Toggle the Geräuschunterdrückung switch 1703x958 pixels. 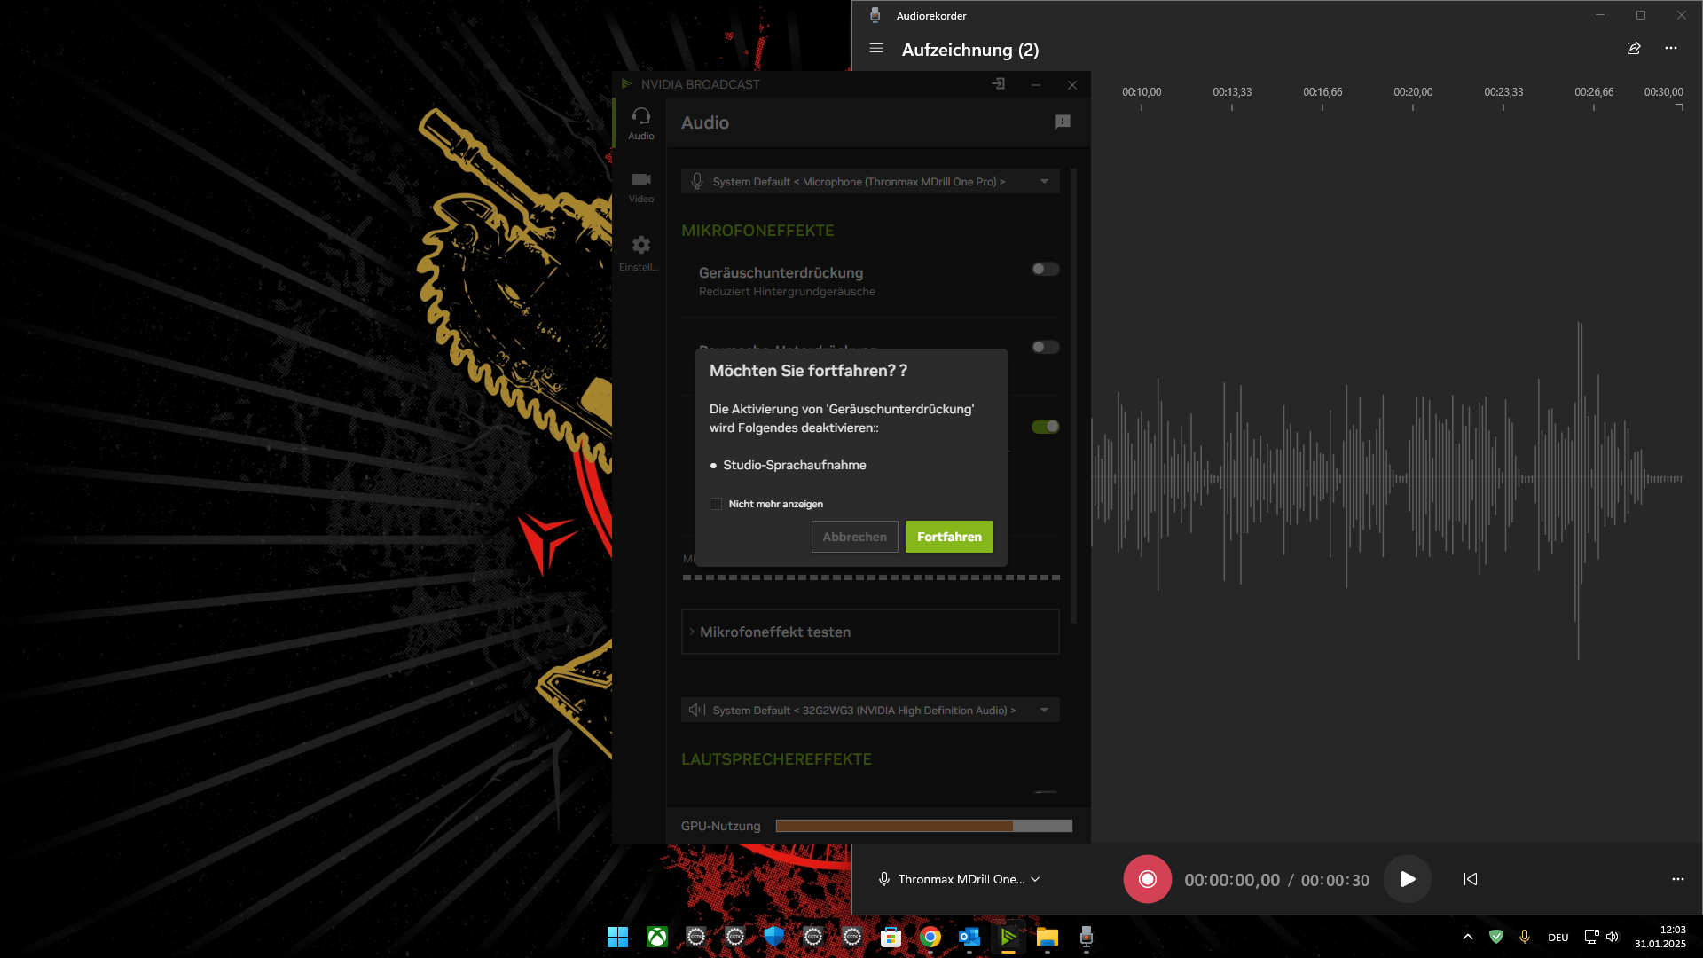point(1045,269)
